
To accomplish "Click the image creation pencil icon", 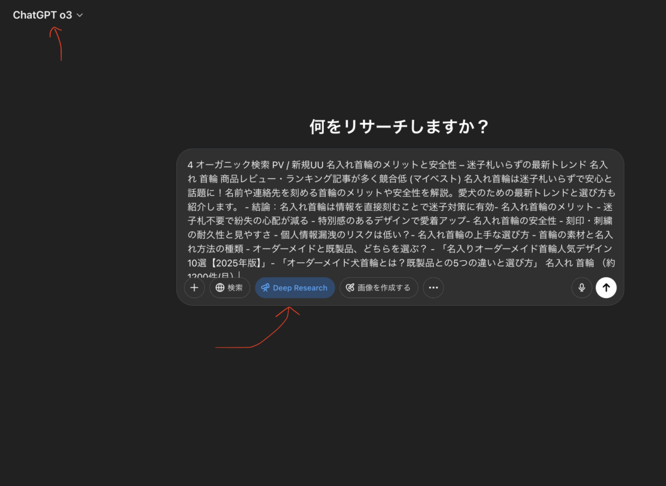I will (x=350, y=288).
